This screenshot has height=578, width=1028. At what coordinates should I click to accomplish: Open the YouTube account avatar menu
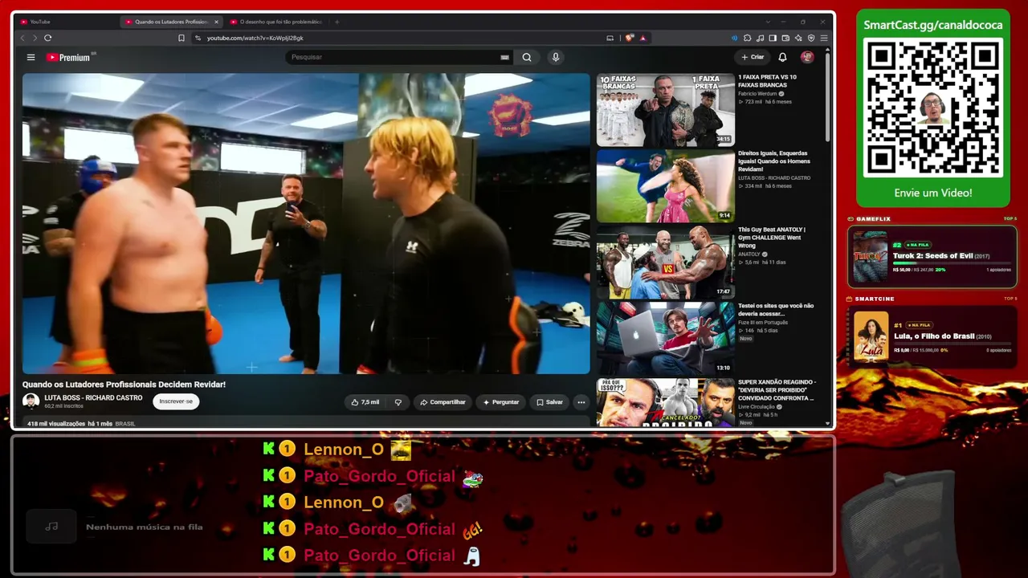pos(807,57)
